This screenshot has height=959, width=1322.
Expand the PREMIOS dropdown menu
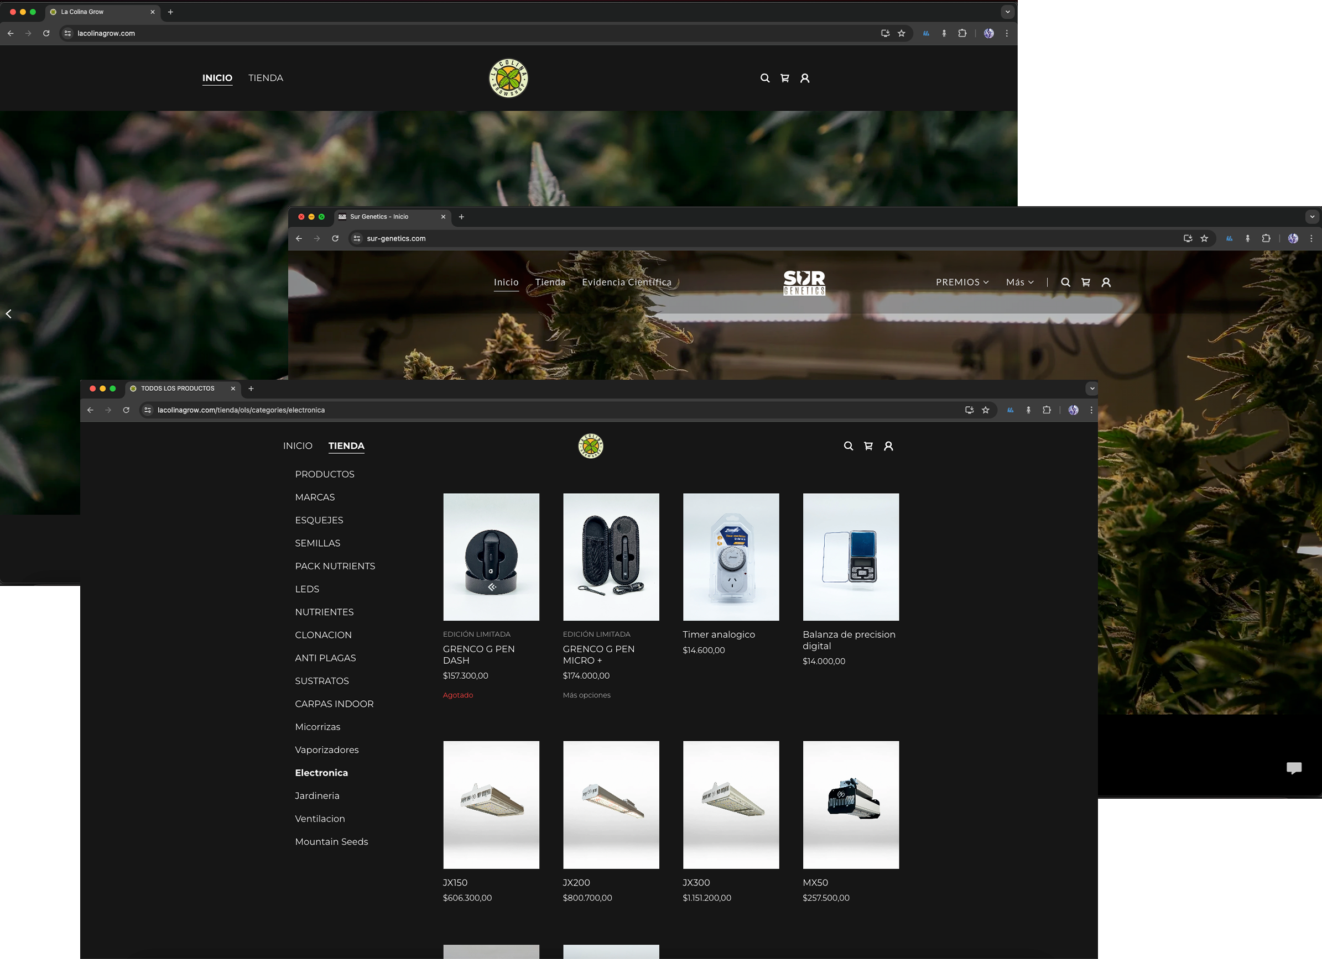962,282
